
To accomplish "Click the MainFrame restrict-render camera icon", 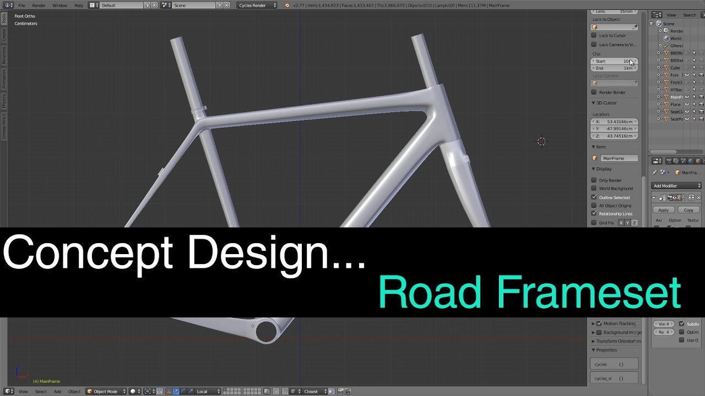I will (x=701, y=97).
